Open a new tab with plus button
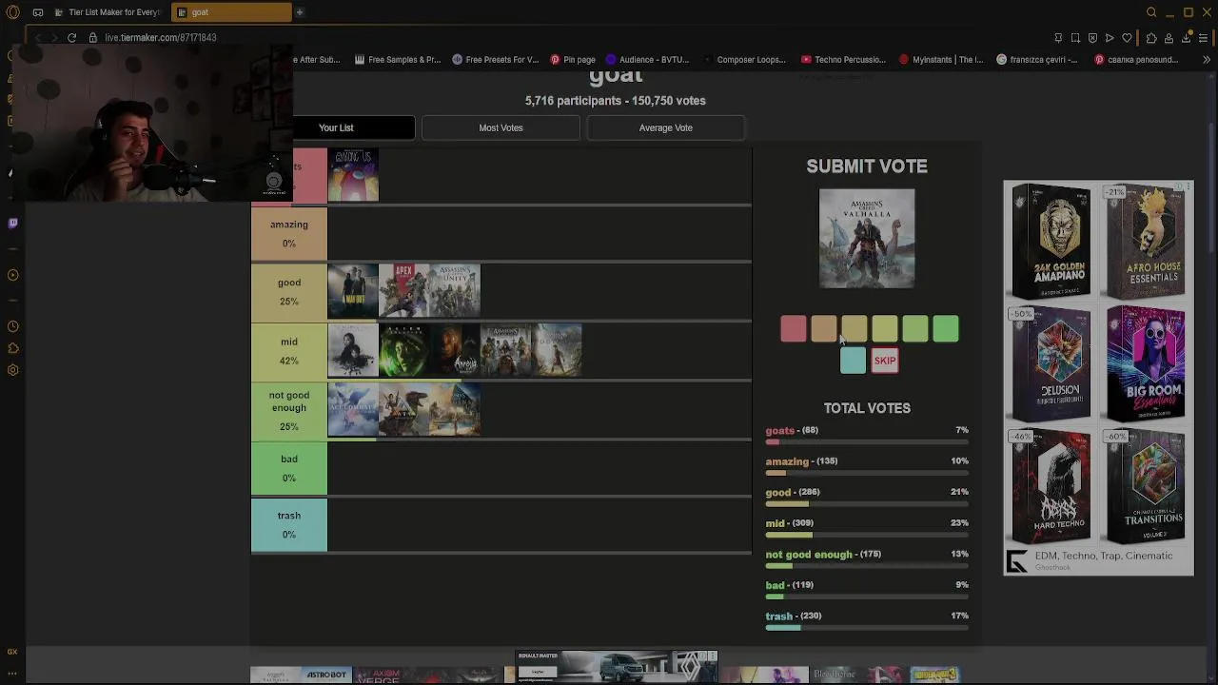Screen dimensions: 1218x685 click(x=299, y=12)
